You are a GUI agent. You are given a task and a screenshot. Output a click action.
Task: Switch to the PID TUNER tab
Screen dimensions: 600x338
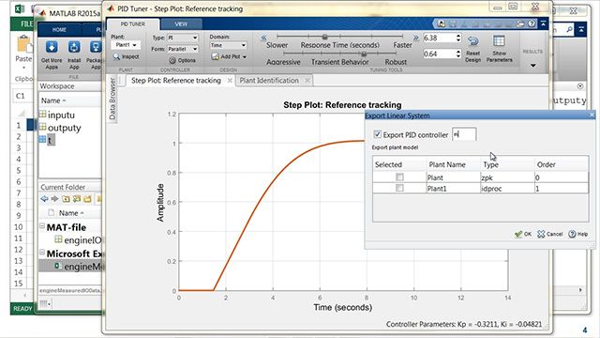pos(133,23)
